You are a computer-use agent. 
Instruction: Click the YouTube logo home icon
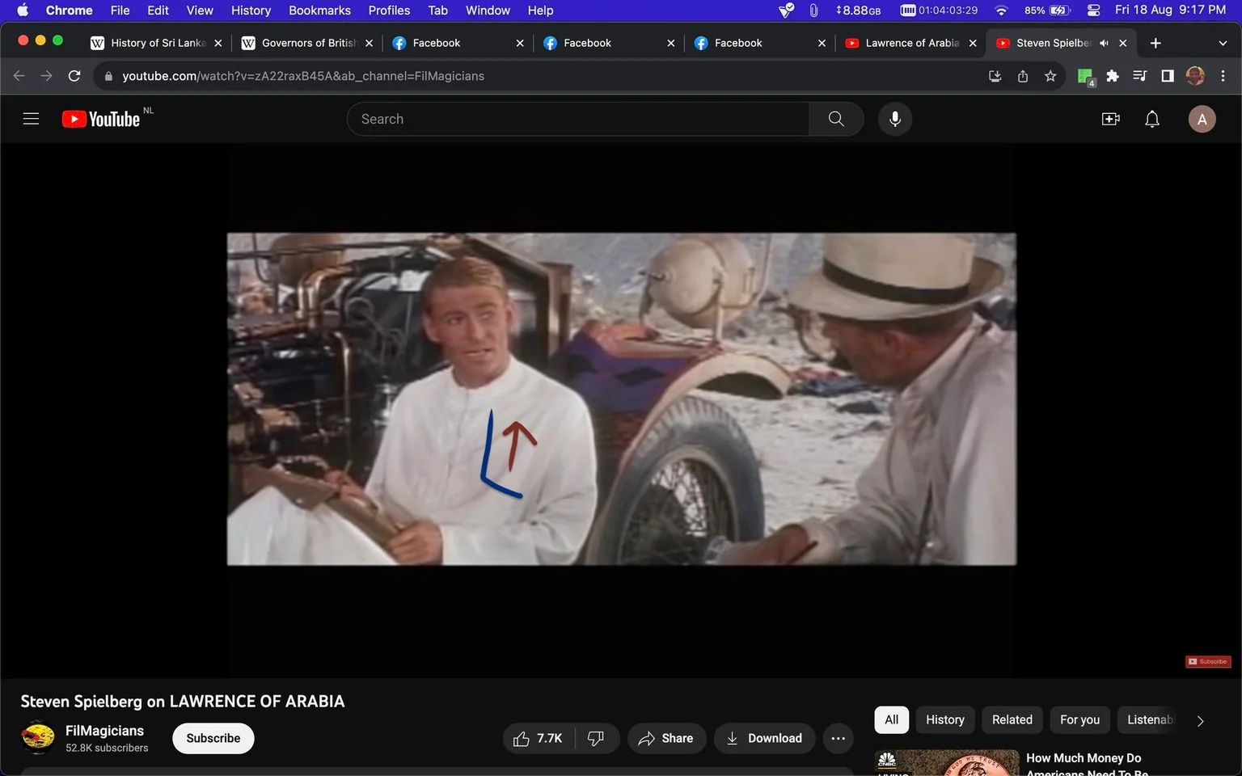[x=101, y=119]
